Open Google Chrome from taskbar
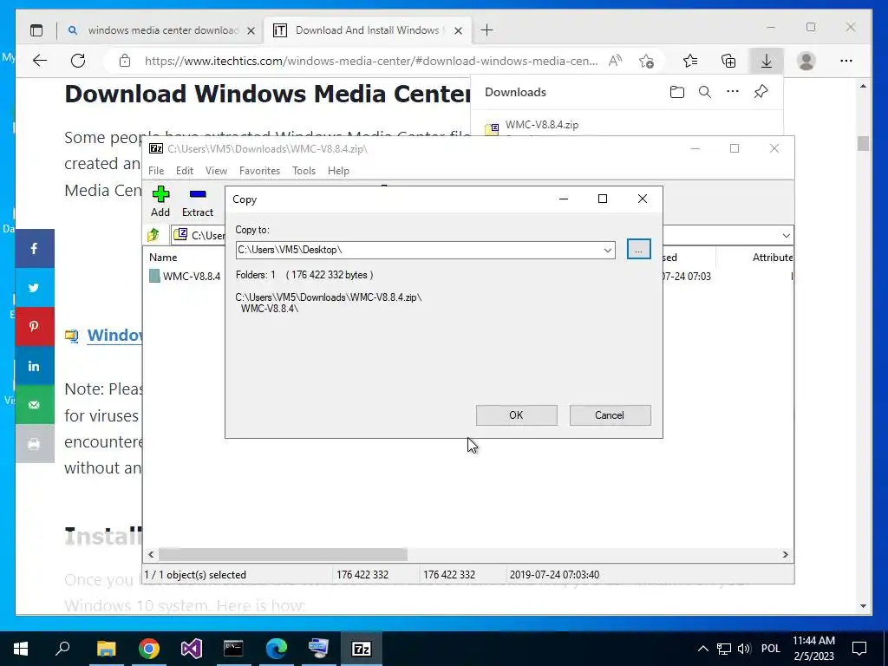This screenshot has width=888, height=666. pyautogui.click(x=149, y=649)
